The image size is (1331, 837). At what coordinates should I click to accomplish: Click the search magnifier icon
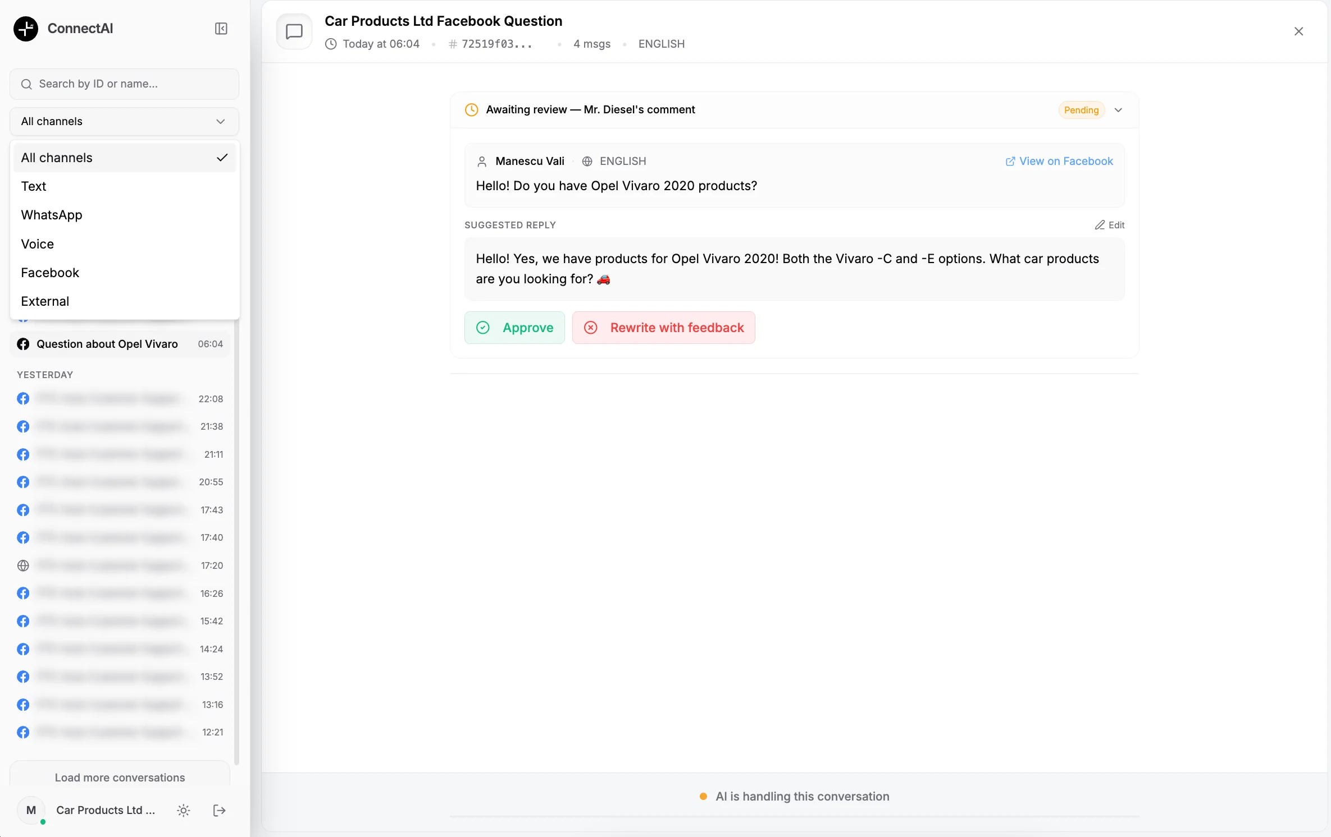tap(26, 84)
